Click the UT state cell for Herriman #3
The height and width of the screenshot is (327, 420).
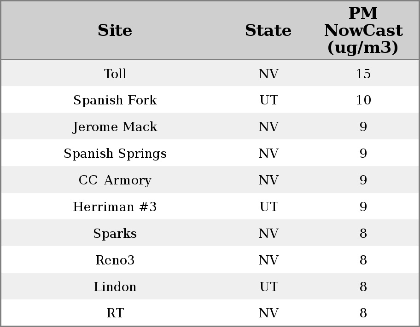click(268, 207)
